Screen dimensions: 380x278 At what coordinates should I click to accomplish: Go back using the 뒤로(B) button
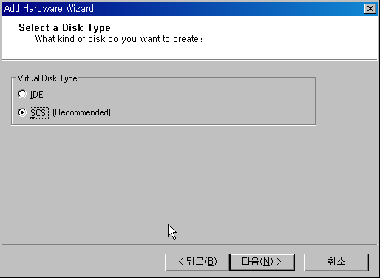(x=197, y=262)
